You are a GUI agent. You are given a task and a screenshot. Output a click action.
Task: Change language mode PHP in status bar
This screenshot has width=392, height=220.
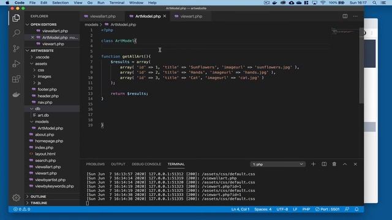coord(306,209)
